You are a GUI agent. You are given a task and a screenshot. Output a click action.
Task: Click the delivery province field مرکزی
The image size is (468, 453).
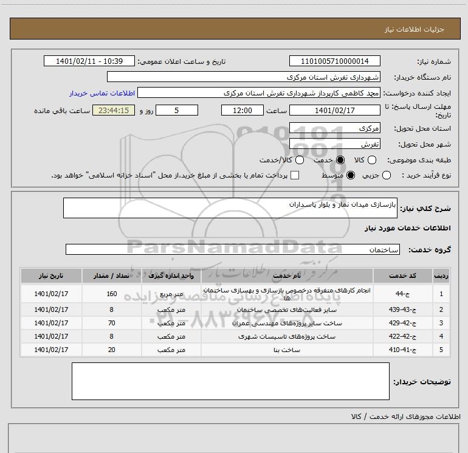click(x=334, y=128)
